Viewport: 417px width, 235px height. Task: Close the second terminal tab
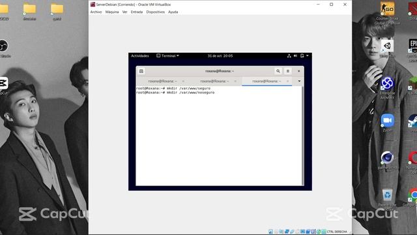pos(235,81)
